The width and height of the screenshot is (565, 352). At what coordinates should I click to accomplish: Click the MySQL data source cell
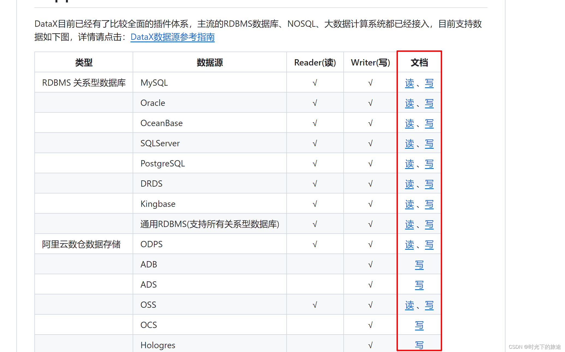(210, 82)
